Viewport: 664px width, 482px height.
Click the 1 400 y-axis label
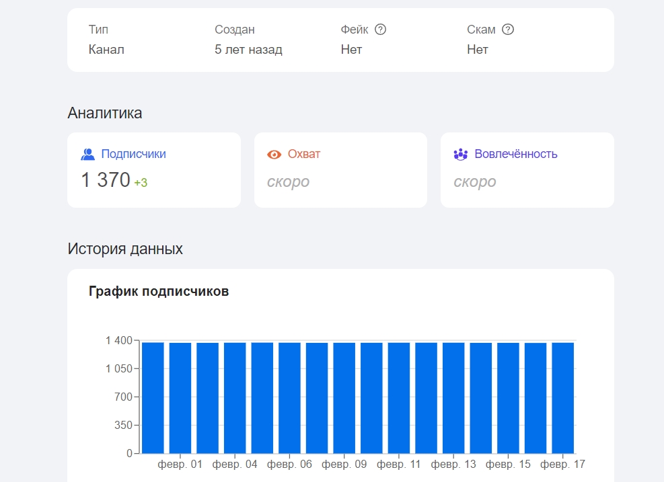point(118,341)
